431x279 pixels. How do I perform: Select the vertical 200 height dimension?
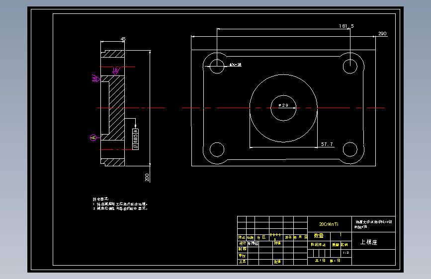[147, 177]
